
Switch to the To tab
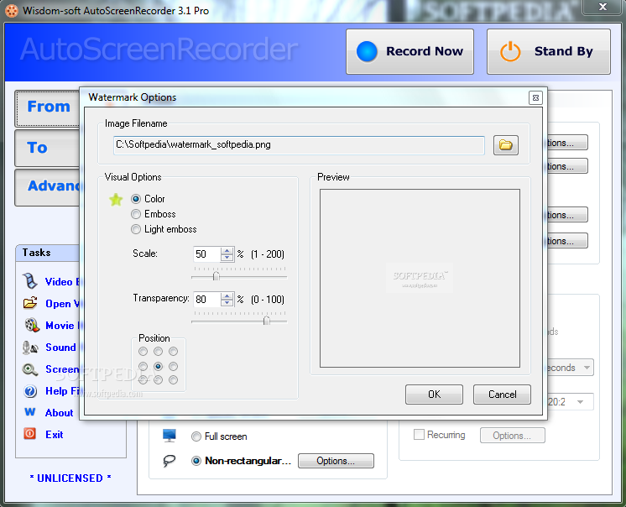48,148
